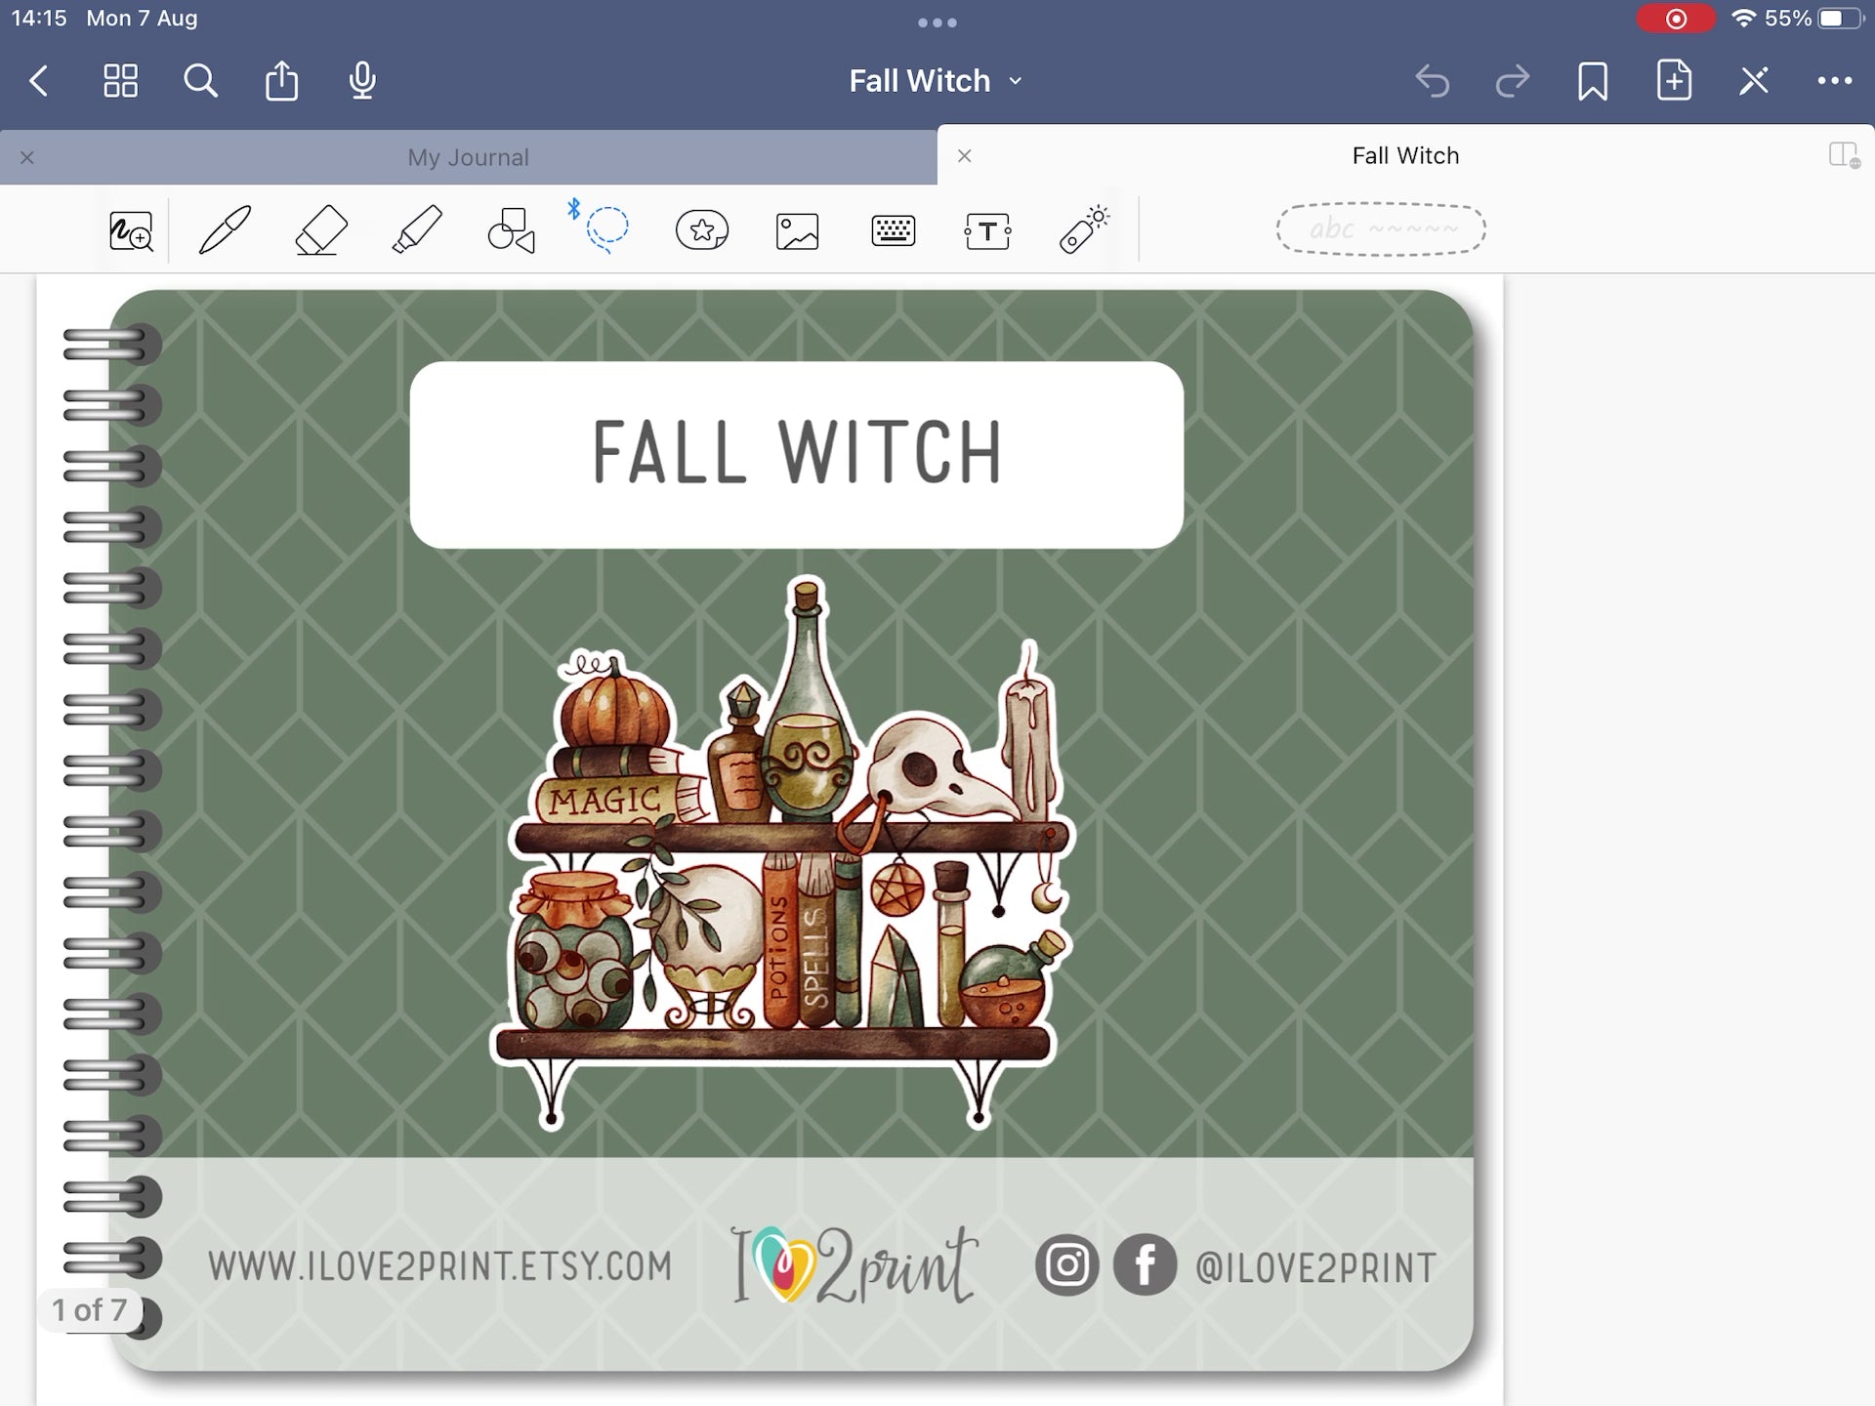Open the thumbnail grid view
Viewport: 1875px width, 1406px height.
(x=120, y=80)
